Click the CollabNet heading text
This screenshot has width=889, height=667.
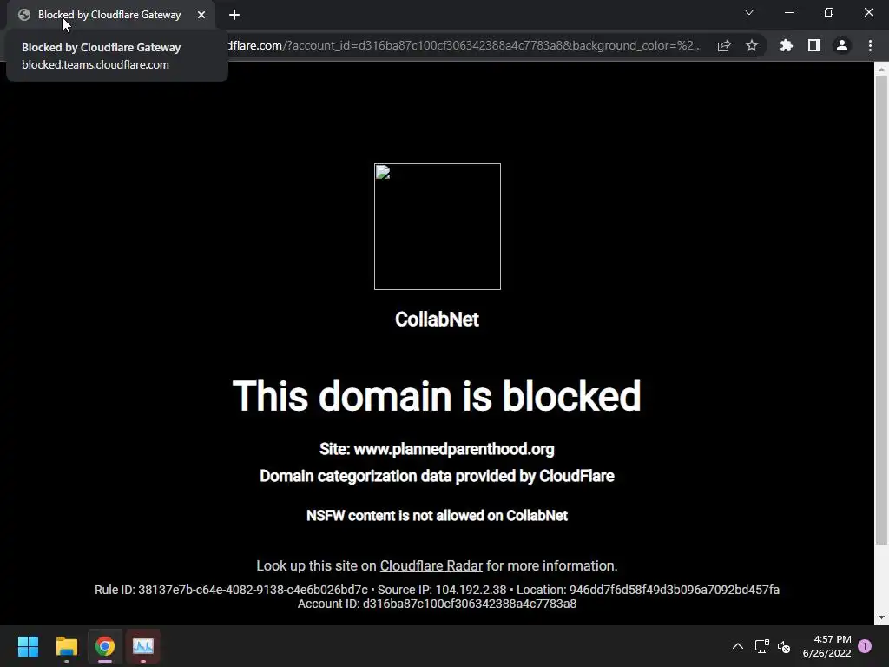[438, 320]
